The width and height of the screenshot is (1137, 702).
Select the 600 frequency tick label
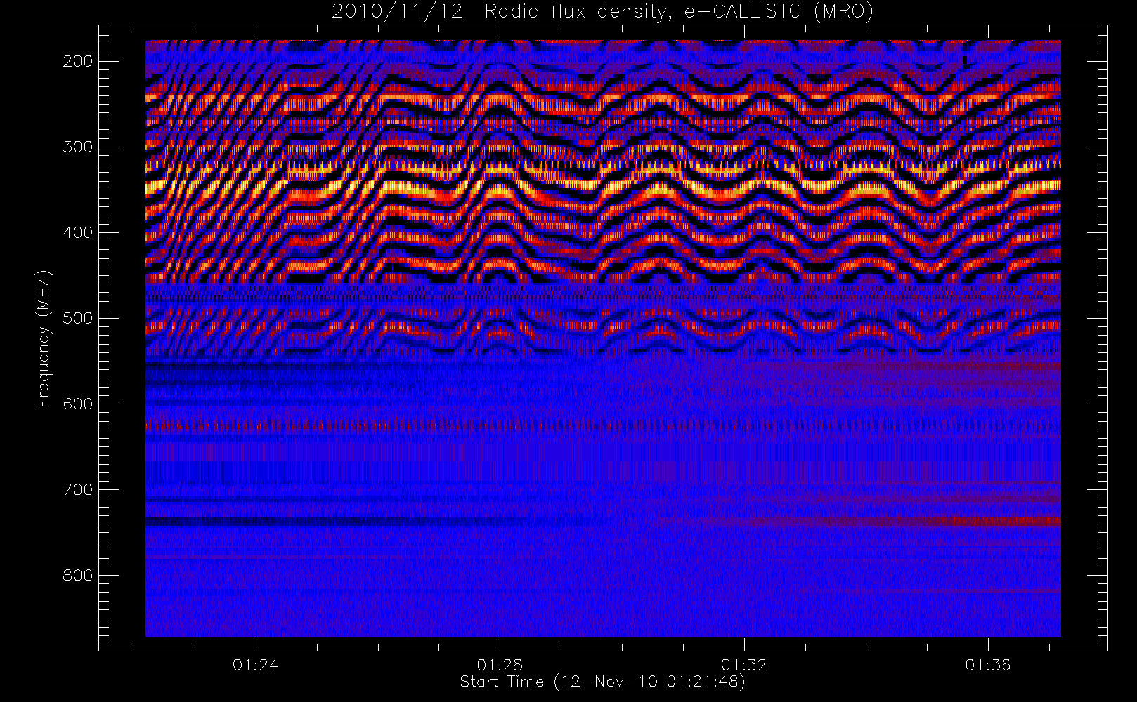click(x=77, y=404)
